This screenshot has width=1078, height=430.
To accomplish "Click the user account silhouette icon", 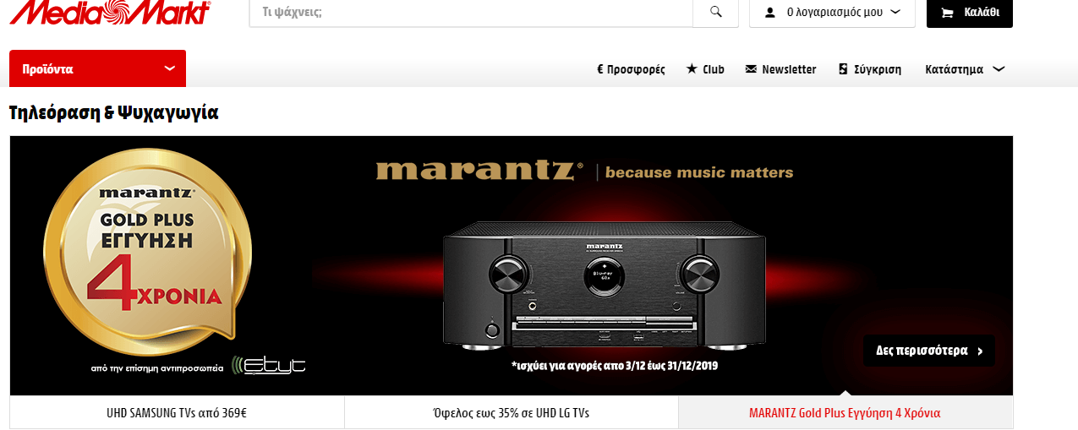I will coord(770,13).
